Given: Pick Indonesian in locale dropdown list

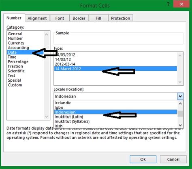Looking at the screenshot, I should pos(115,112).
